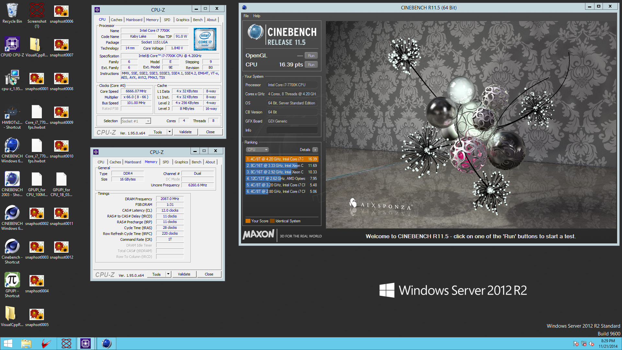Click the Info input field in CINEBENCH
Image resolution: width=622 pixels, height=350 pixels.
(x=292, y=130)
